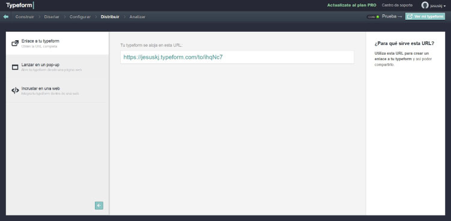Collapse sidebar with teal arrow button
The image size is (451, 221).
[x=99, y=205]
